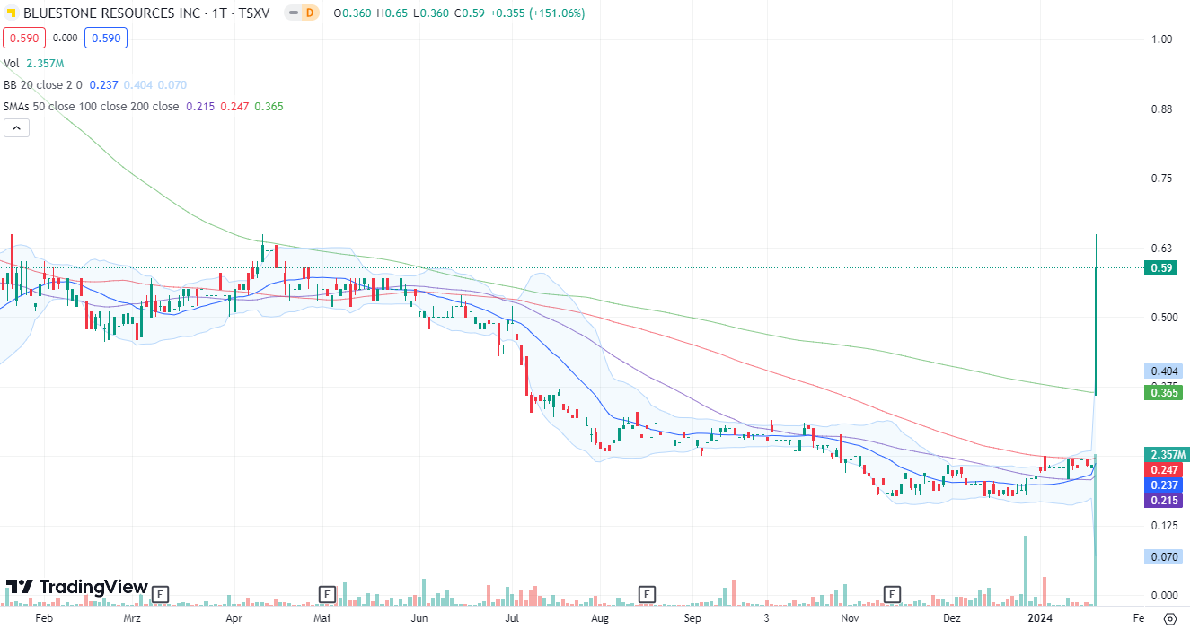Click the 1.00 price scale label
Screen dimensions: 1190x629
click(x=1162, y=39)
